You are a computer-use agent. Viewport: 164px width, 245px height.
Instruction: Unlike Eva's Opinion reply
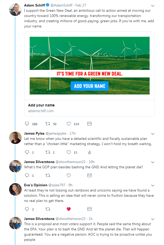point(68,209)
